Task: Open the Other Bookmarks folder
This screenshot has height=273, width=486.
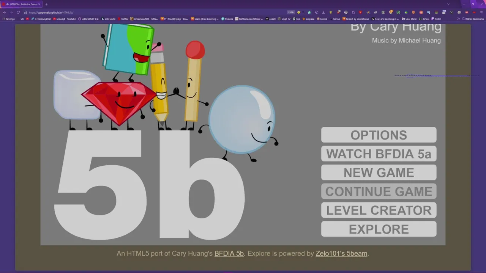Action: pos(473,19)
